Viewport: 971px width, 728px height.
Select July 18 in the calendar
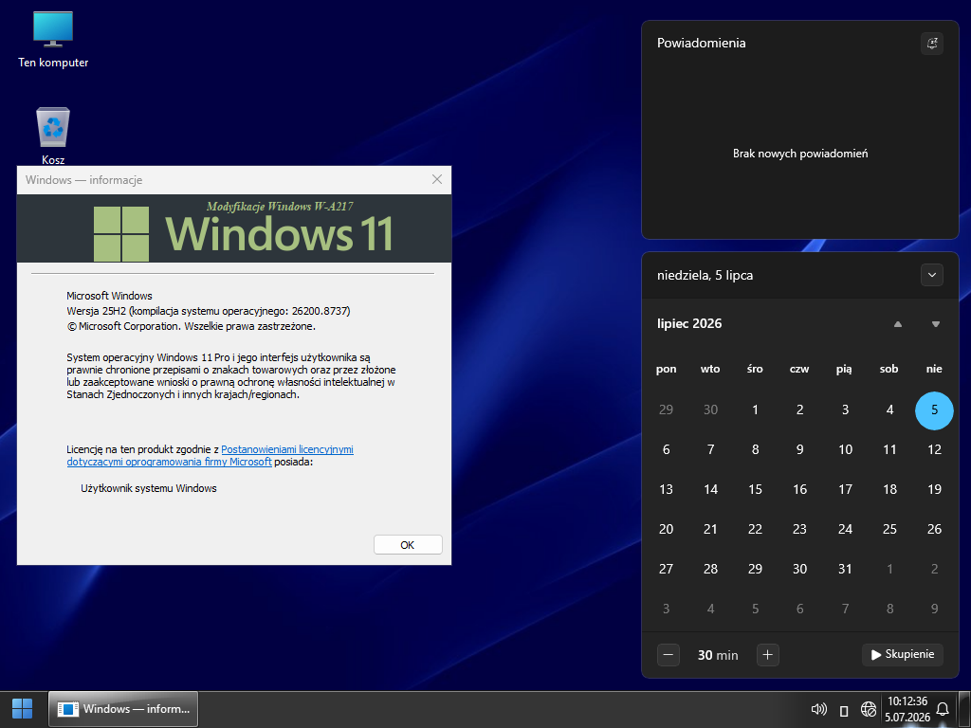tap(889, 489)
